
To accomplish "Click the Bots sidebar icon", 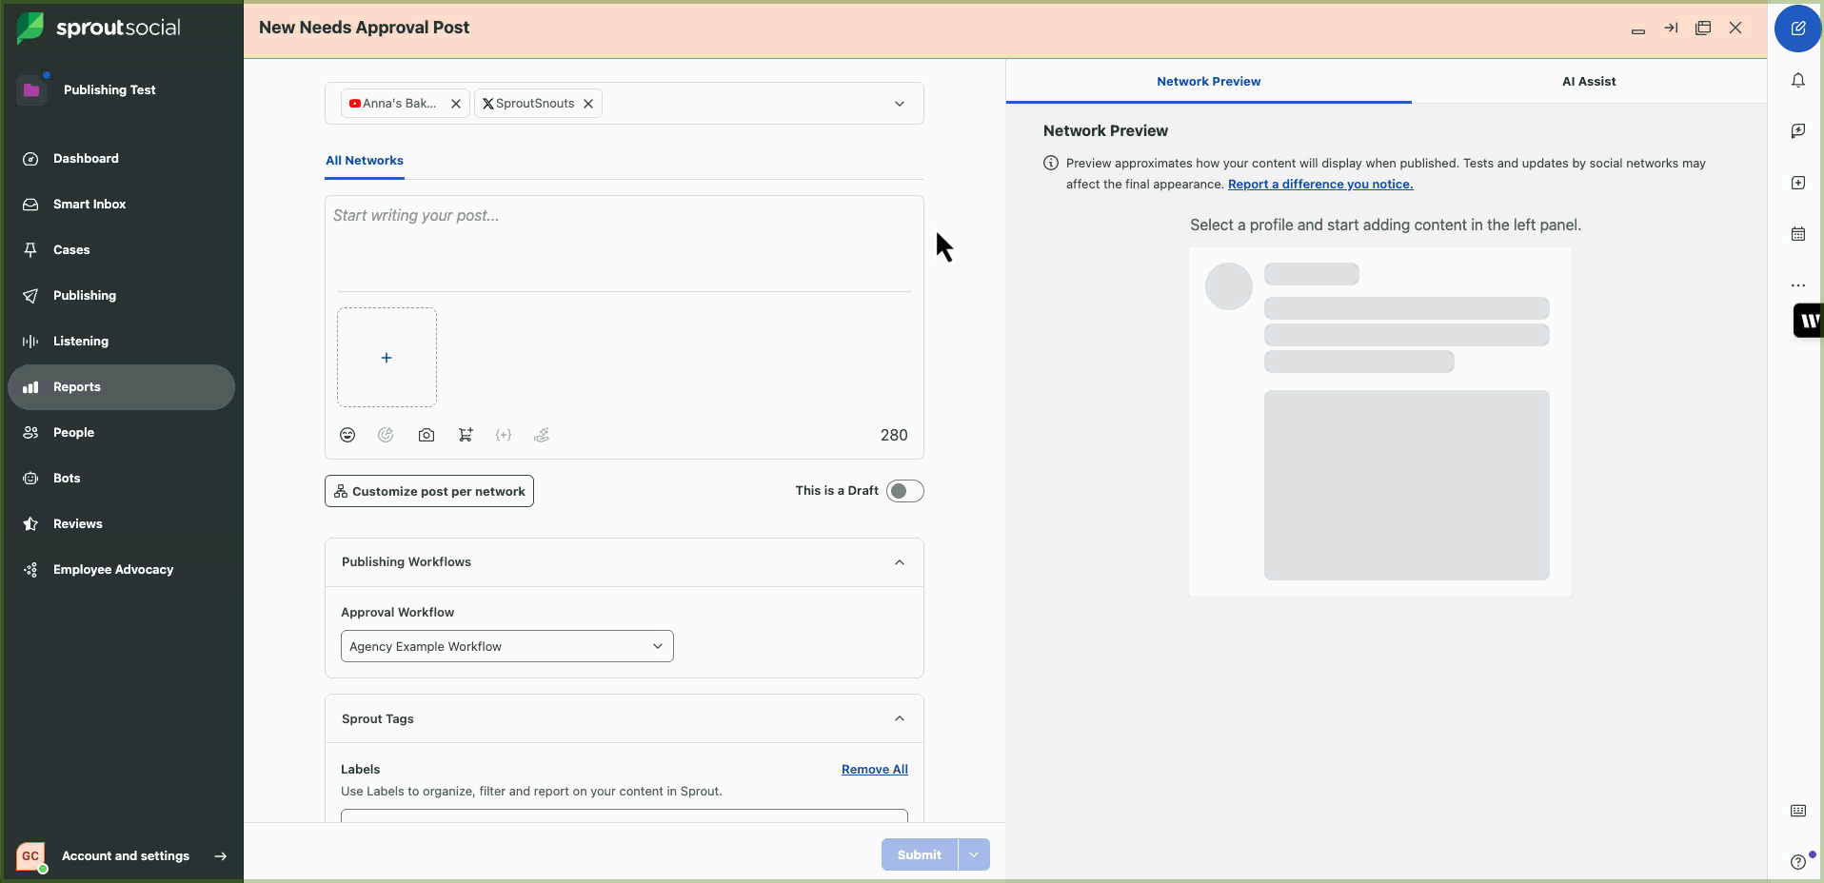I will (x=30, y=479).
